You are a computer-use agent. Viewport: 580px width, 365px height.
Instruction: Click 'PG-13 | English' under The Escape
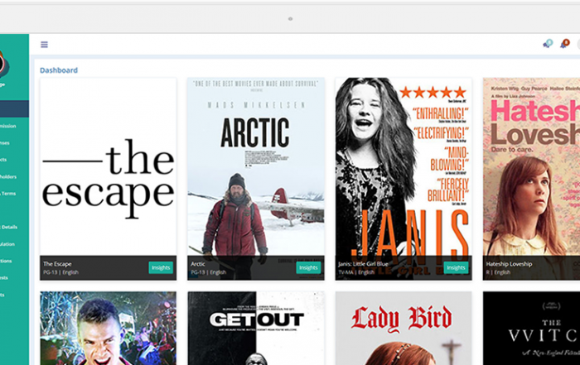[60, 272]
